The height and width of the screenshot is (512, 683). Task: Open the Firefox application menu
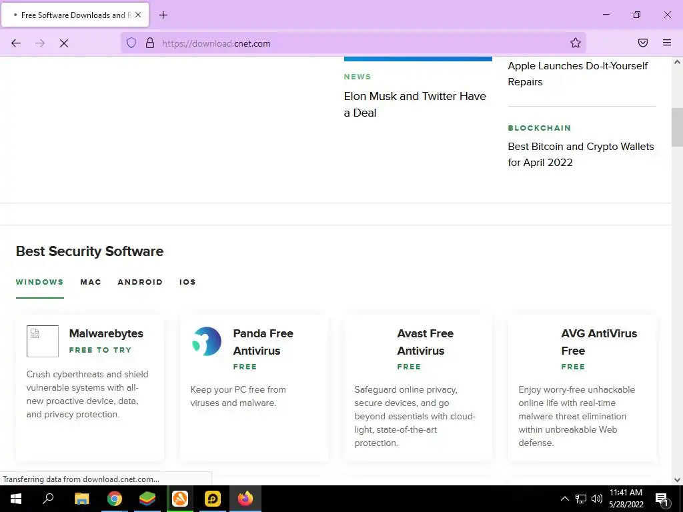point(667,43)
